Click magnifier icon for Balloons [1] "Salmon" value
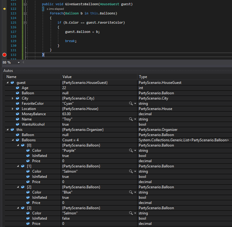 tap(131, 171)
